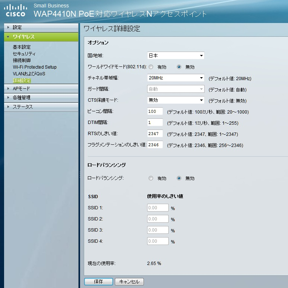Select 無効 for ロードバランシング
The height and width of the screenshot is (288, 288).
(x=179, y=178)
